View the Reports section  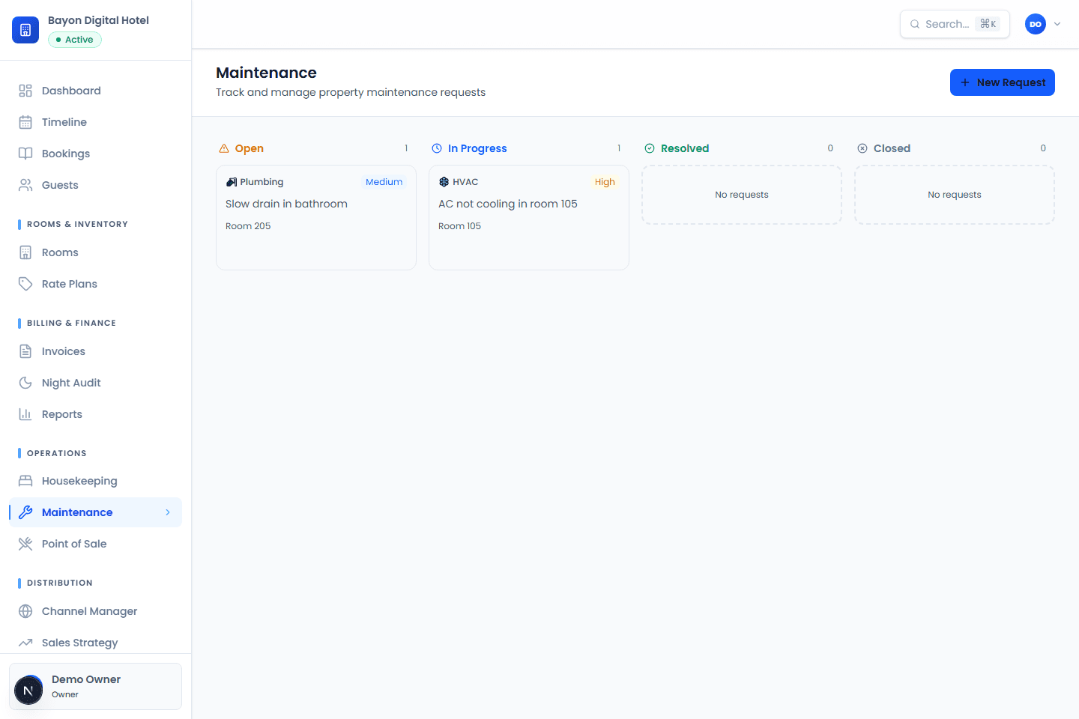coord(95,414)
